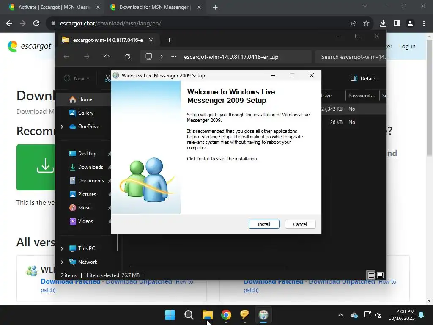Expand the This PC tree node
Image resolution: width=433 pixels, height=325 pixels.
click(62, 248)
